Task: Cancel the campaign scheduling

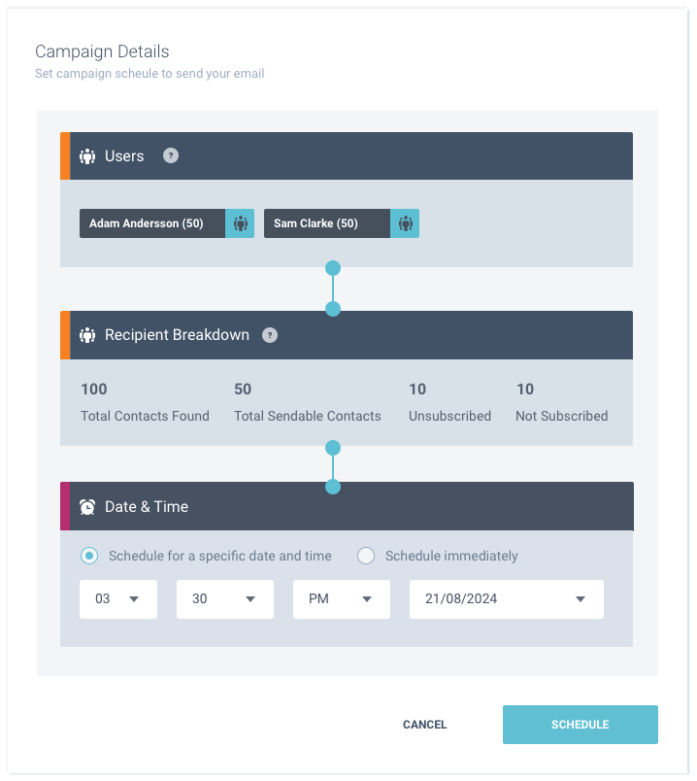Action: pyautogui.click(x=424, y=725)
